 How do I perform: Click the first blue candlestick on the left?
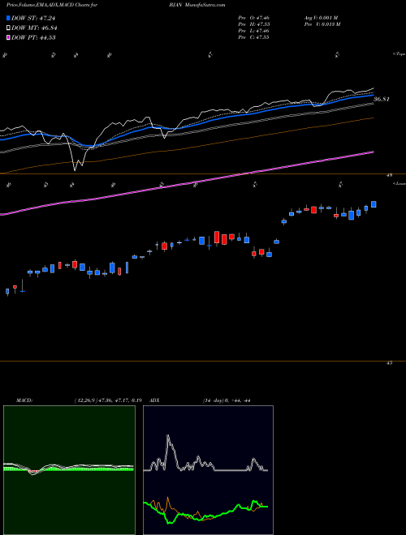pos(7,291)
